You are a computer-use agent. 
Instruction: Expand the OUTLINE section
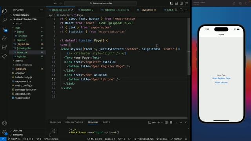coord(17,130)
